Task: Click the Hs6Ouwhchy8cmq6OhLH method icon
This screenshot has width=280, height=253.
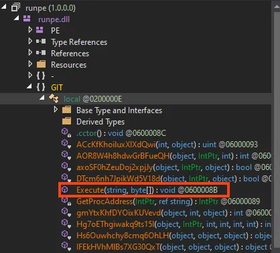Action: [x=66, y=235]
